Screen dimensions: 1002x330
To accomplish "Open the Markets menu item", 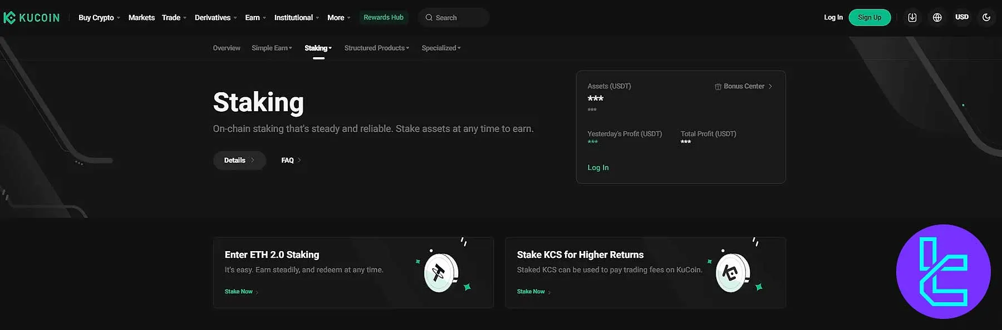I will point(141,18).
